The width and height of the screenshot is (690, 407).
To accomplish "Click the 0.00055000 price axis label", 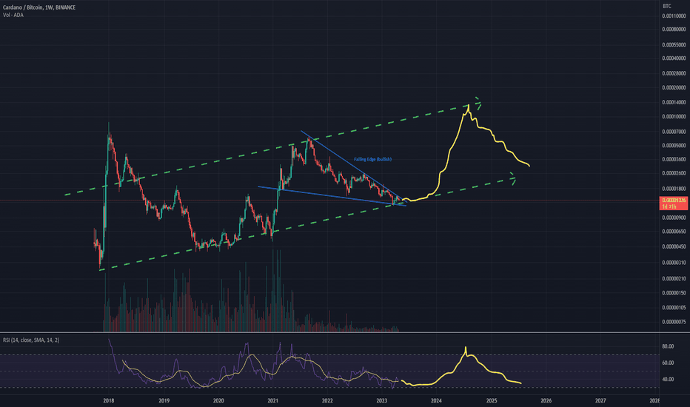I will [x=674, y=45].
